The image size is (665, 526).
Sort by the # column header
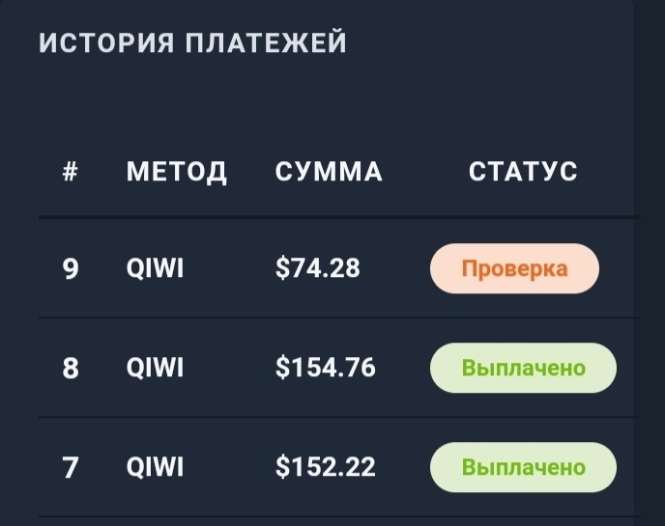(x=70, y=172)
